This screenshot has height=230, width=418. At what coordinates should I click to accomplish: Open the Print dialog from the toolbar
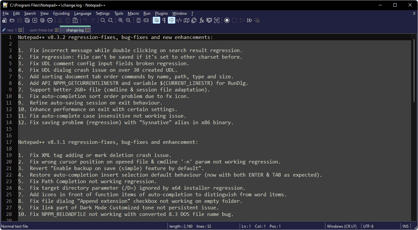coord(50,20)
